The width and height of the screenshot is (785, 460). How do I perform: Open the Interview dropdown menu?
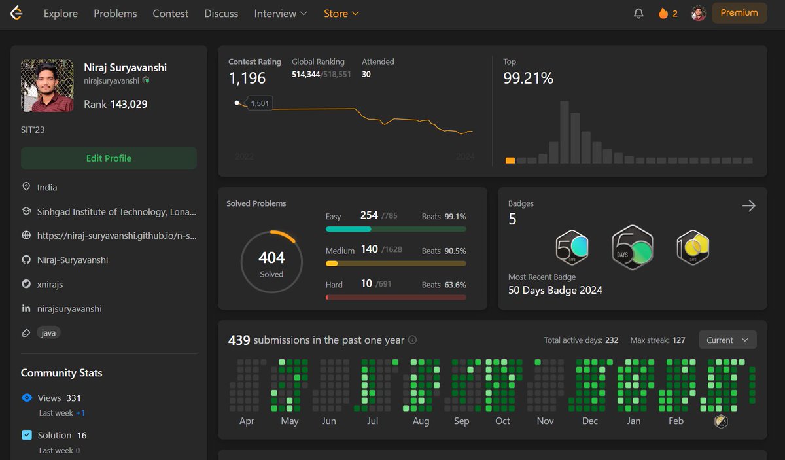pyautogui.click(x=281, y=13)
